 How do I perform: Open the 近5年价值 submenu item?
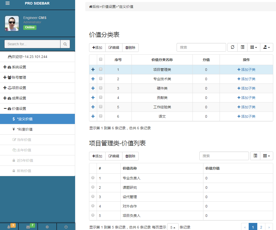(37, 160)
